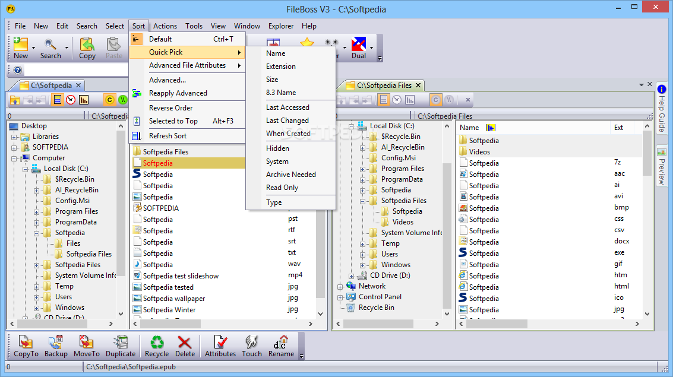Toggle details view button in right pane toolbar
The width and height of the screenshot is (673, 377).
[x=383, y=100]
